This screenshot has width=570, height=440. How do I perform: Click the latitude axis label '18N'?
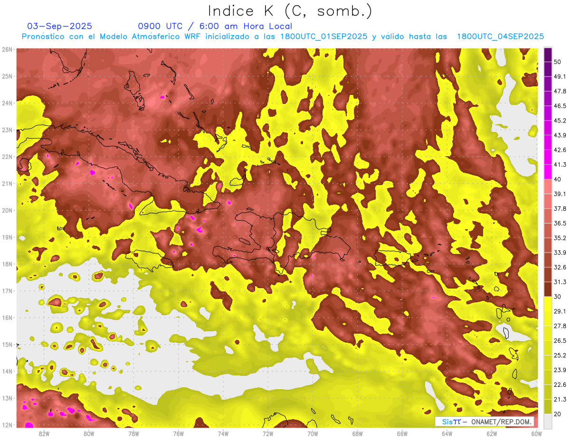click(7, 264)
